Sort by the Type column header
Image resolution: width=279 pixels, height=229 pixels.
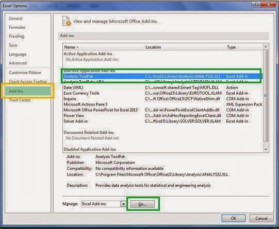coord(244,47)
